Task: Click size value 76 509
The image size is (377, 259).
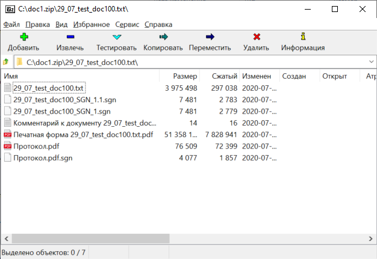Action: click(x=186, y=146)
